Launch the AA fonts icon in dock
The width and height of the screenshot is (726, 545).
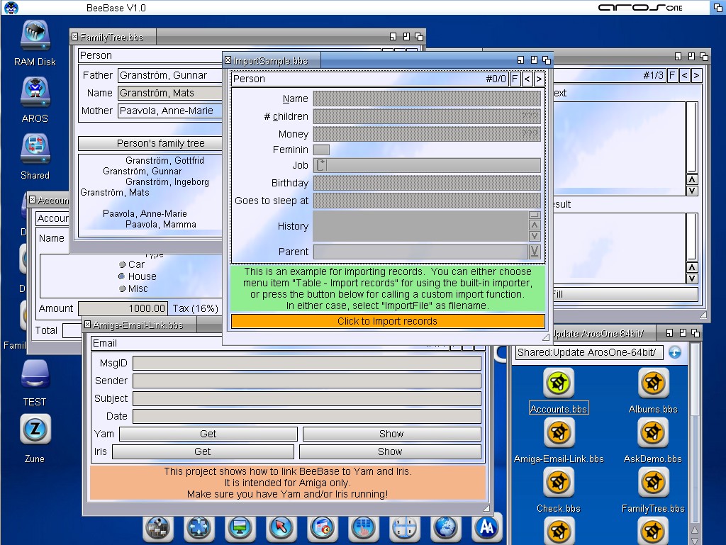point(486,527)
